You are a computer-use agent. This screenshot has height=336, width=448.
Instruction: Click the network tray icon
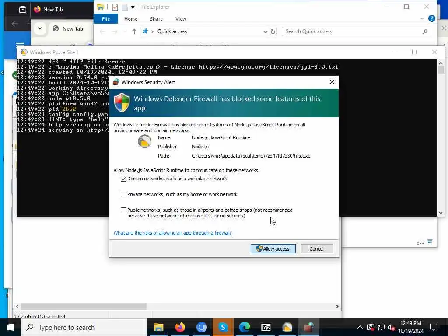pos(381,327)
